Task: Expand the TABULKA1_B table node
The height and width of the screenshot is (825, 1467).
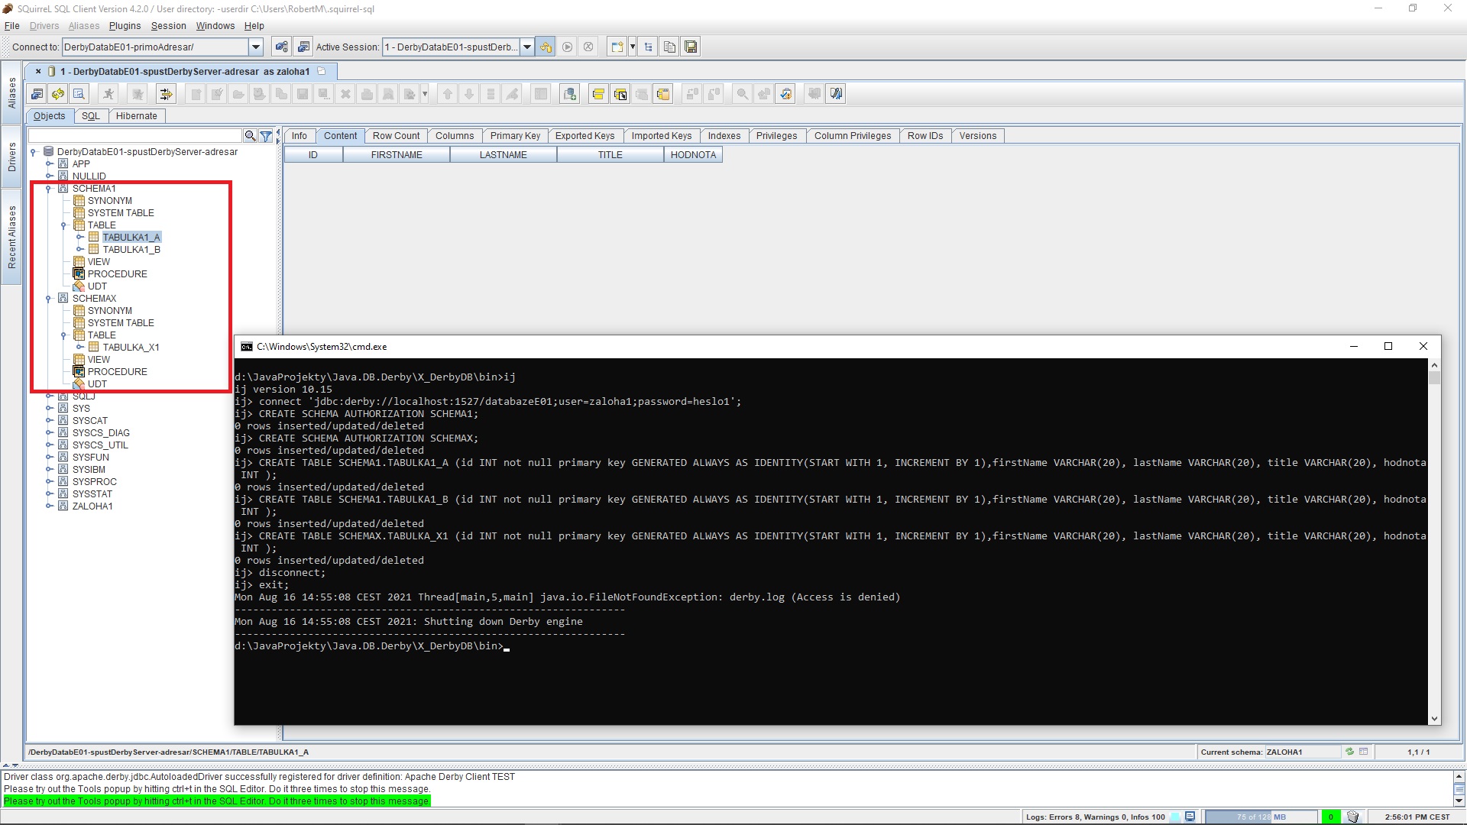Action: pyautogui.click(x=79, y=250)
